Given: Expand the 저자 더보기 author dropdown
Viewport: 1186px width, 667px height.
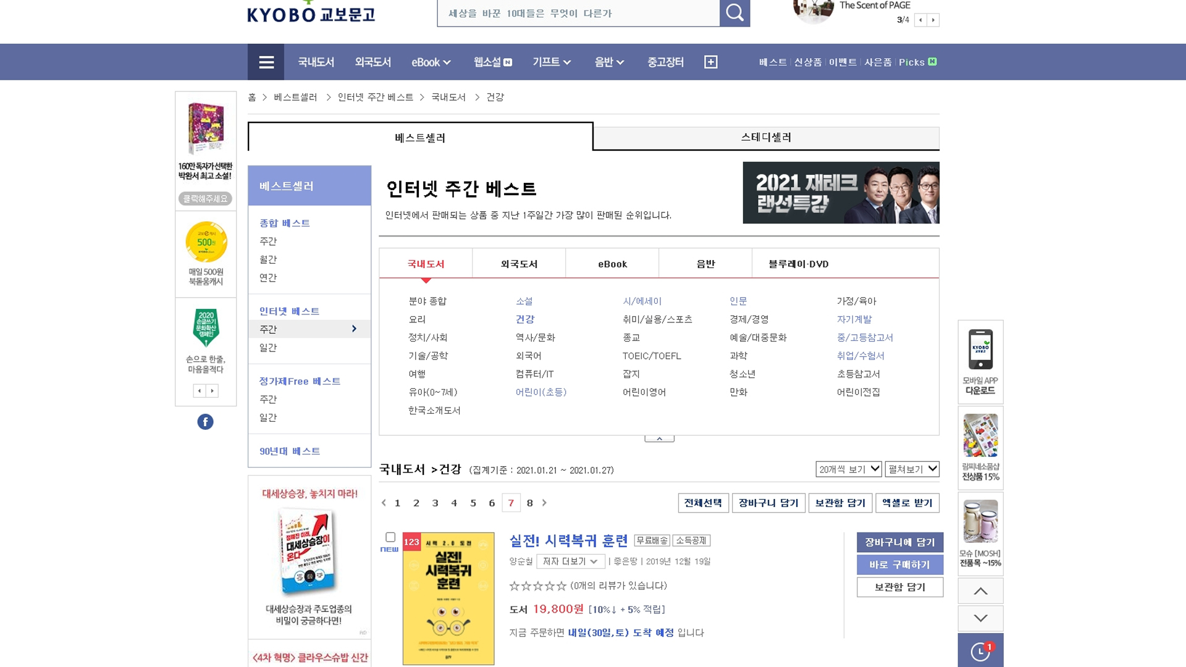Looking at the screenshot, I should tap(570, 561).
